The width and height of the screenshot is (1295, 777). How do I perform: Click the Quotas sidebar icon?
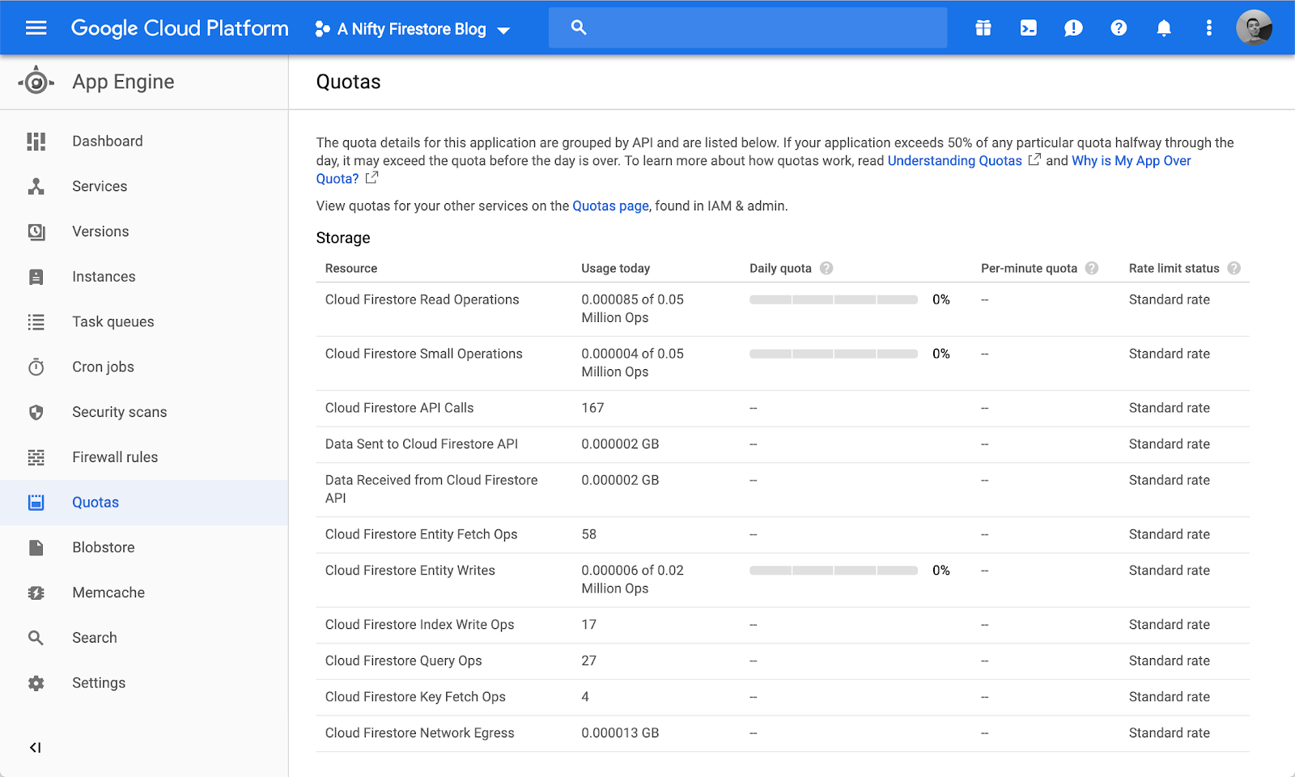pos(36,503)
